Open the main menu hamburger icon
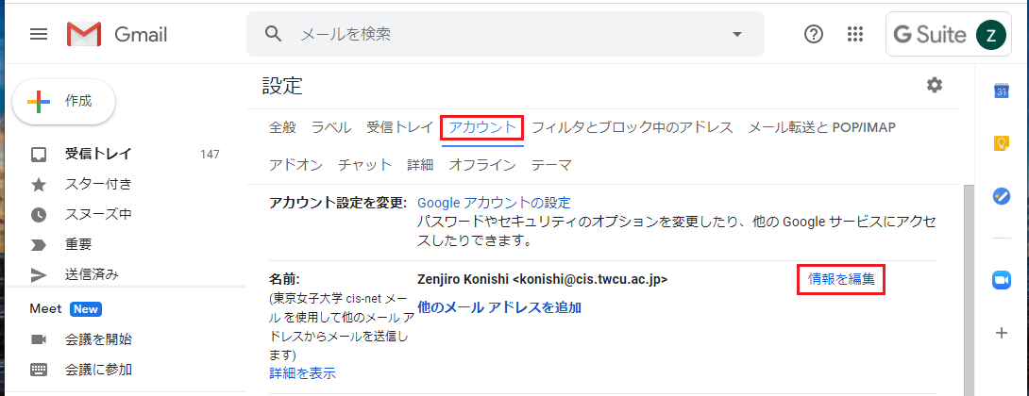The width and height of the screenshot is (1029, 396). [x=39, y=35]
